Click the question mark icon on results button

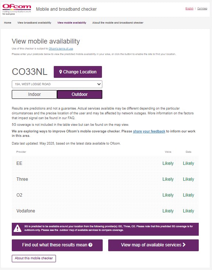click(x=91, y=245)
